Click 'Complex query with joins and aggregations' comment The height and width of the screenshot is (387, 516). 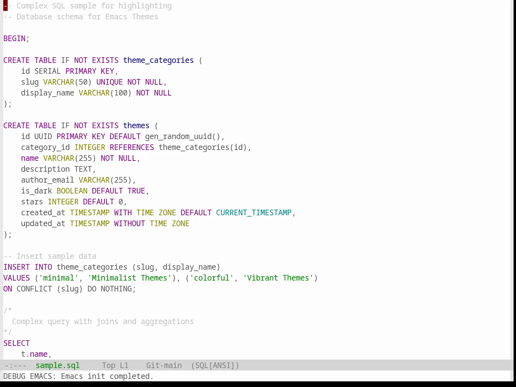(x=103, y=321)
